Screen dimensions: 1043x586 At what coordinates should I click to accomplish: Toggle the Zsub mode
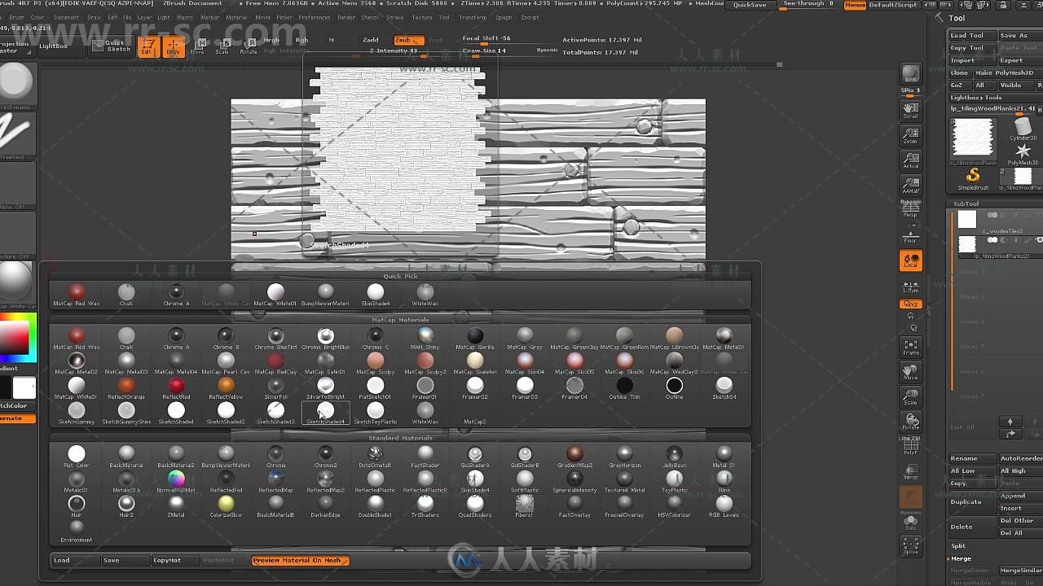pos(407,40)
